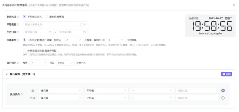239x112 pixels.
Task: Select 分析当日实时数据进行调整 radio option
Action: 24,50
